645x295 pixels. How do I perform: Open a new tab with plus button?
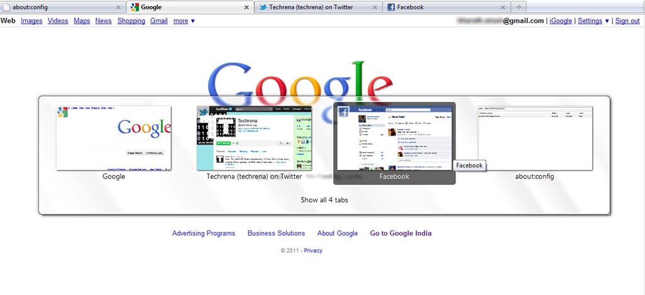519,7
